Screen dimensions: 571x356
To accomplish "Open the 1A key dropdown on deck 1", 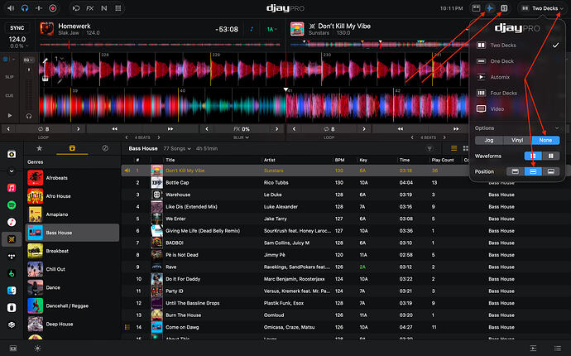I will pos(272,29).
